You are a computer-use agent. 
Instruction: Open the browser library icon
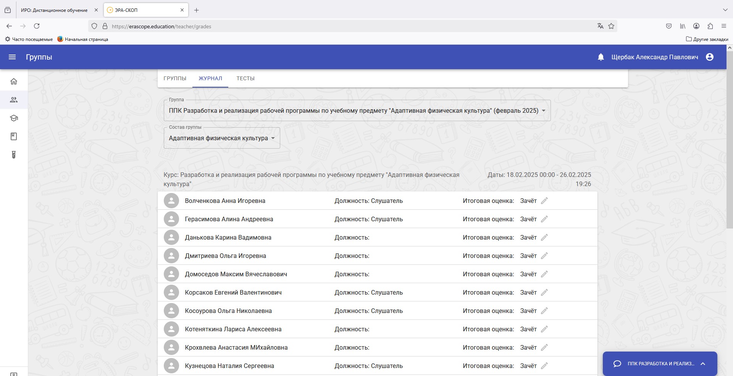click(x=683, y=26)
